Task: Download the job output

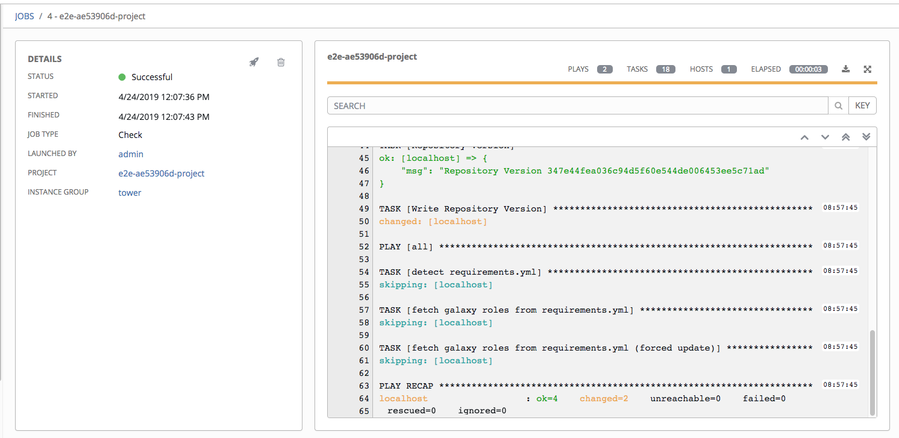Action: click(x=845, y=69)
